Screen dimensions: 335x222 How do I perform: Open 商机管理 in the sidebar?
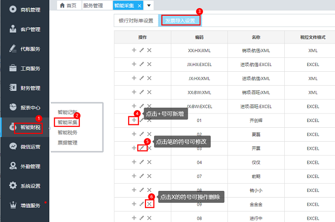click(x=30, y=10)
